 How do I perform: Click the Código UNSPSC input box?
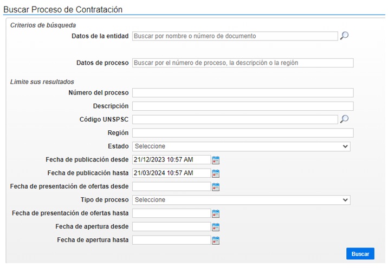click(235, 119)
